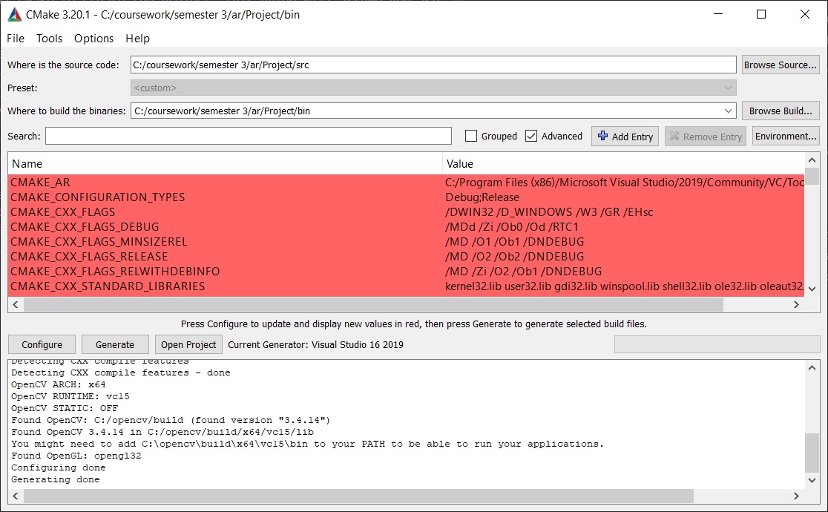
Task: Open the Help menu
Action: point(137,38)
